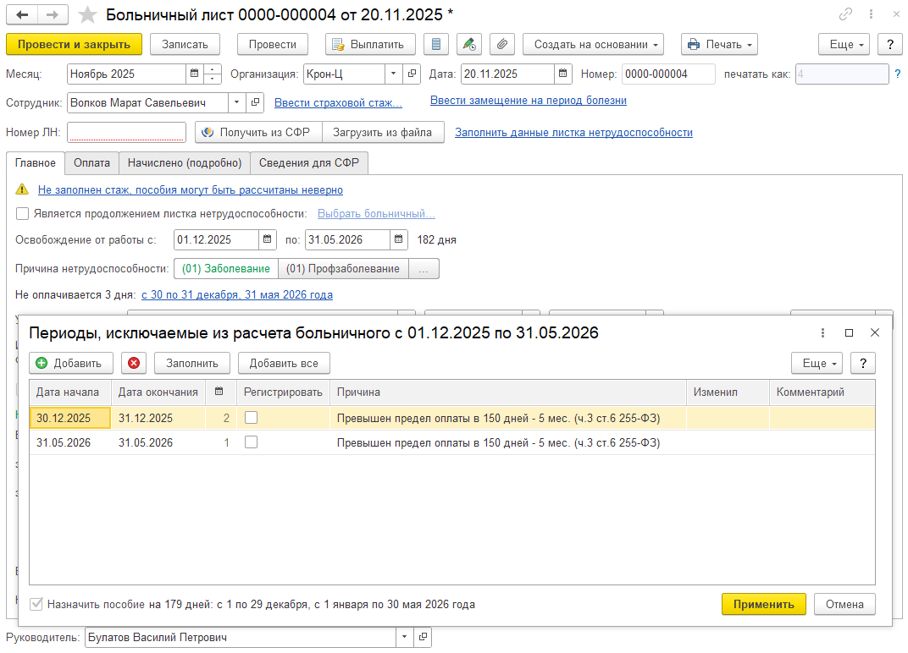Click the favorites star icon
This screenshot has height=653, width=908.
(x=86, y=14)
